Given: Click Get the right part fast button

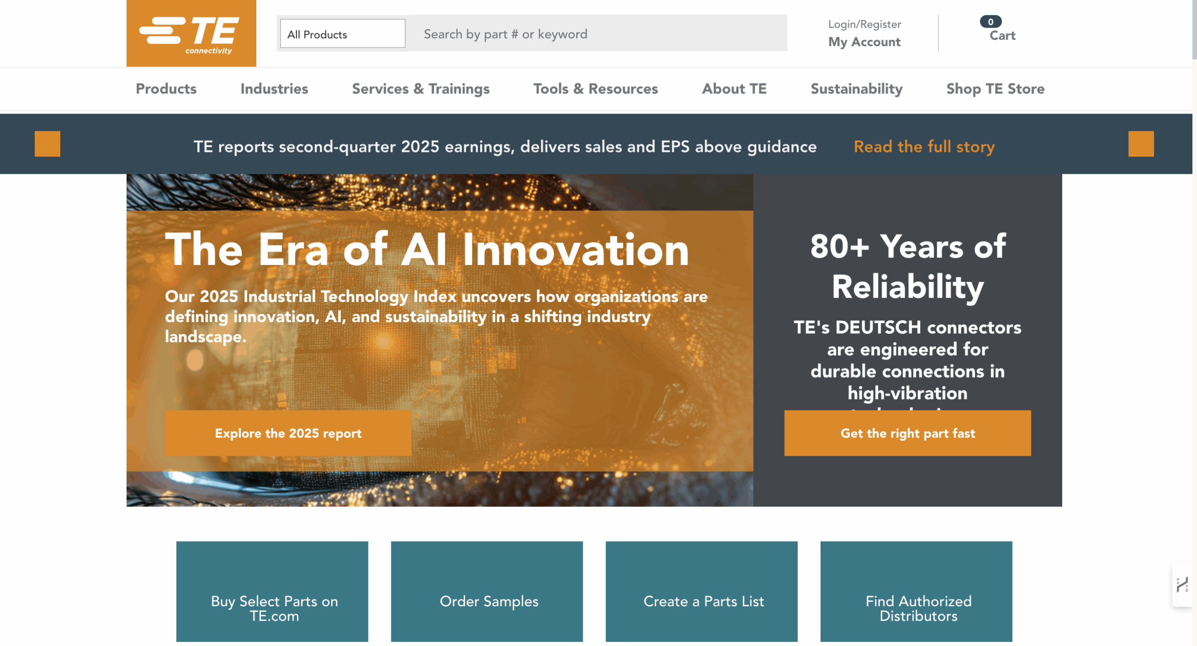Looking at the screenshot, I should point(907,433).
